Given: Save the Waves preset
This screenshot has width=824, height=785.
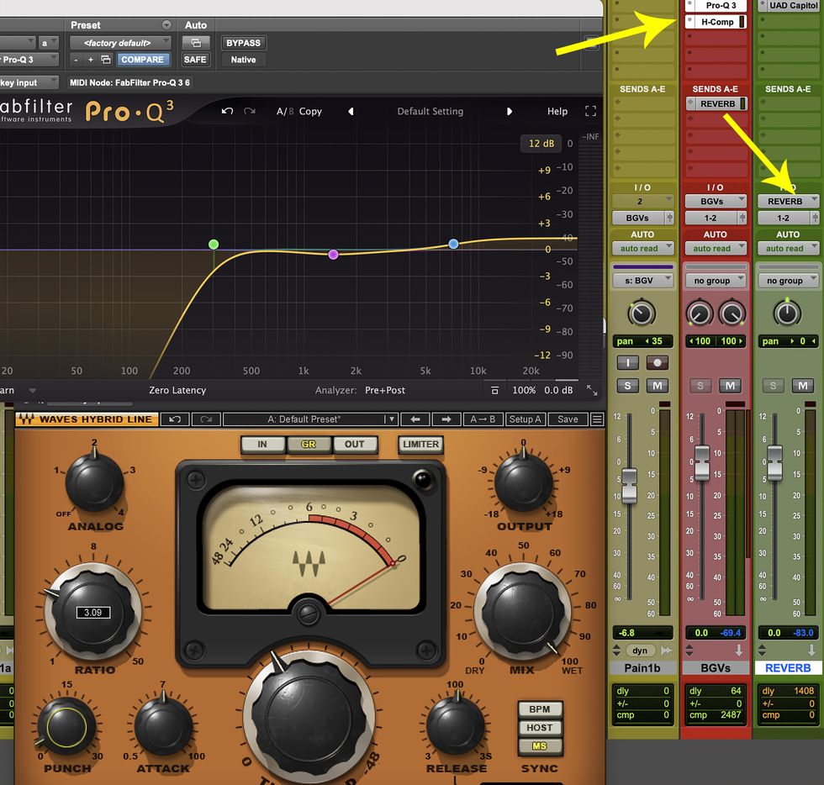Looking at the screenshot, I should [x=568, y=419].
